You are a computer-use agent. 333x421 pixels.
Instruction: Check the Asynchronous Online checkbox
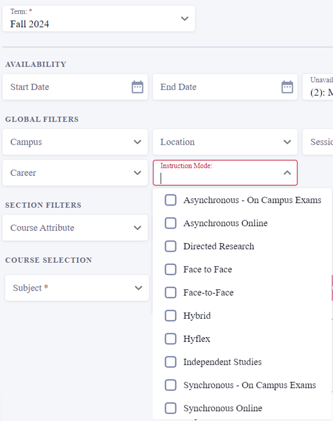click(170, 223)
